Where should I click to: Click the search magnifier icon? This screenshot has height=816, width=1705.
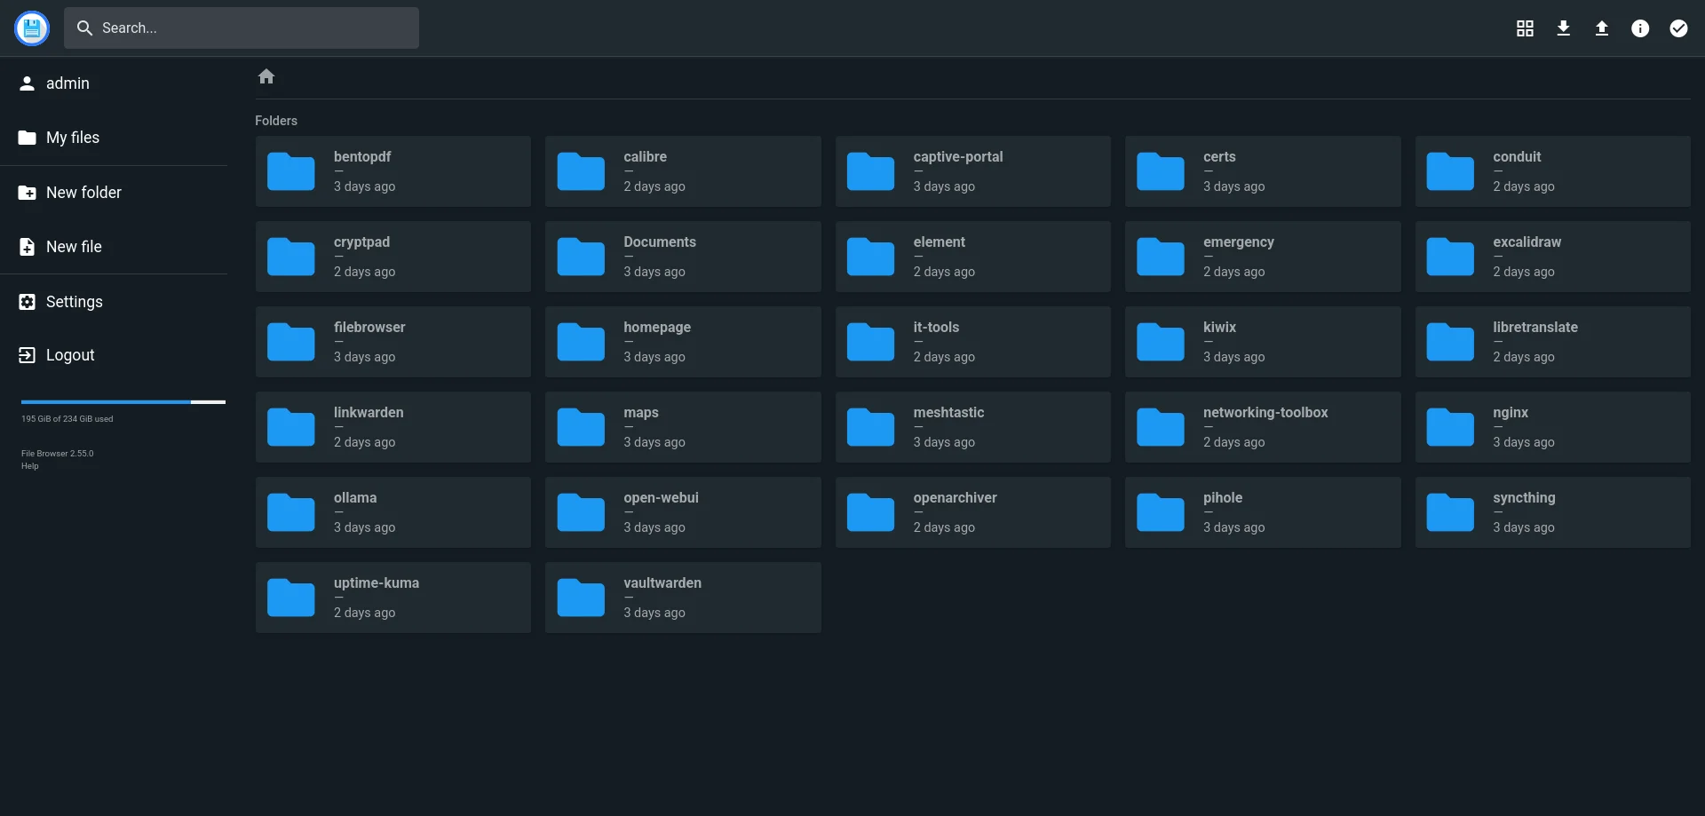point(84,28)
